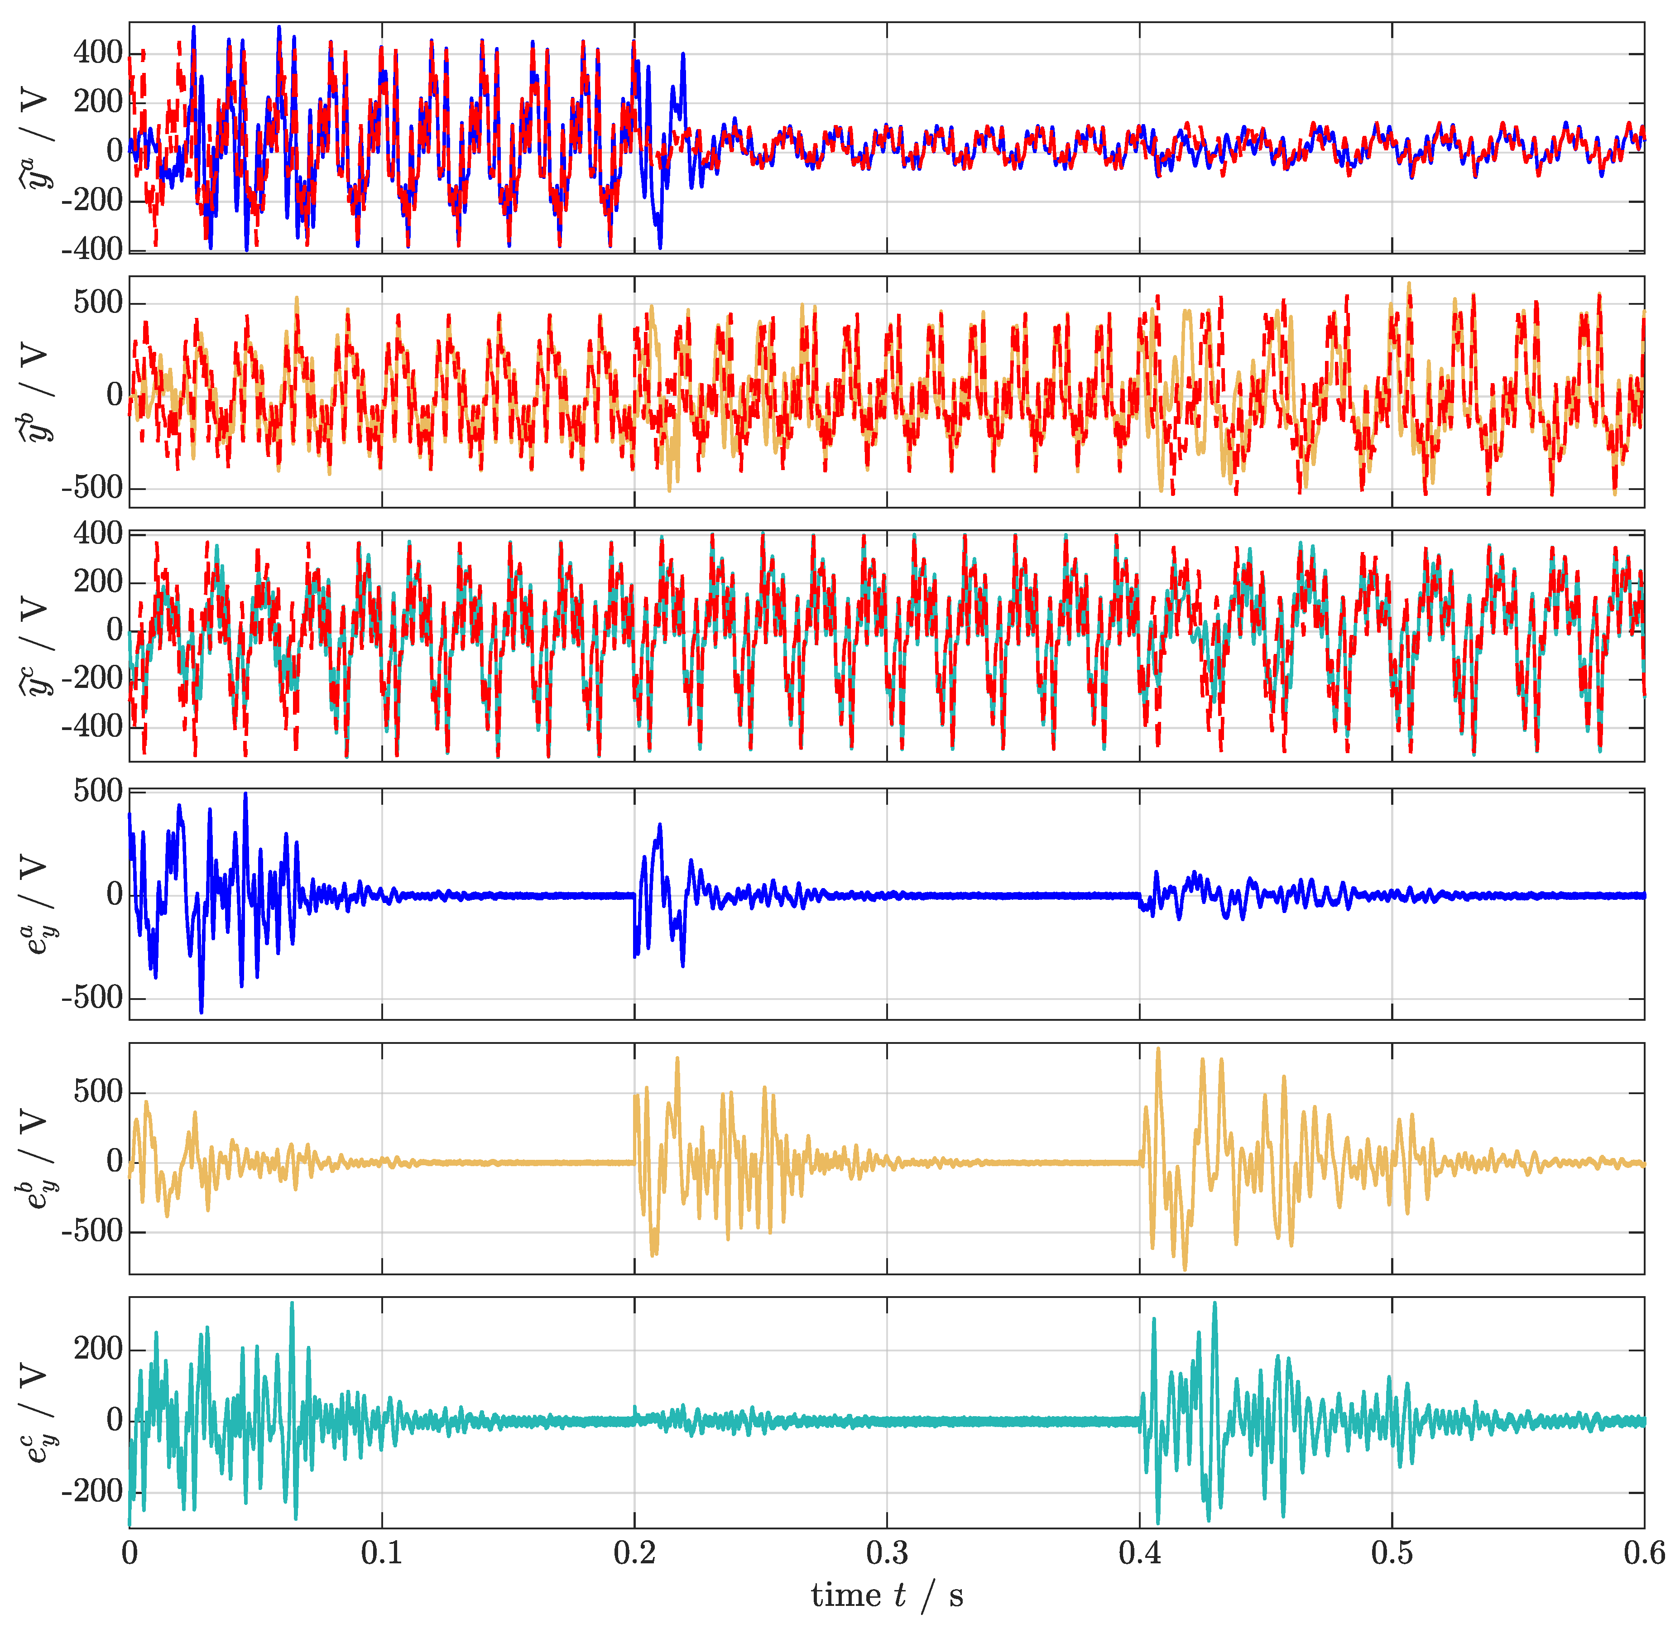
Task: Click the -500 tick label of second subplot
Action: pyautogui.click(x=92, y=487)
